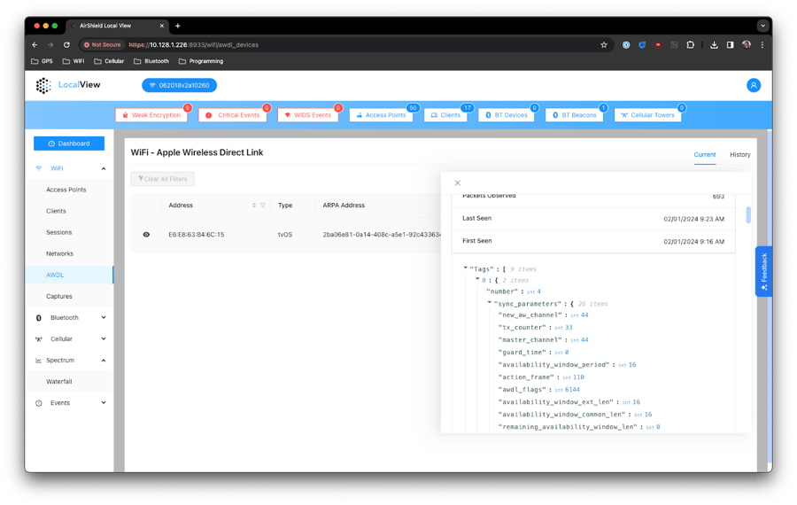The image size is (797, 505).
Task: Click the browser forward arrow
Action: [x=50, y=45]
